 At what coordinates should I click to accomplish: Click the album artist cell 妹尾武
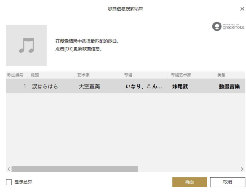pos(180,86)
